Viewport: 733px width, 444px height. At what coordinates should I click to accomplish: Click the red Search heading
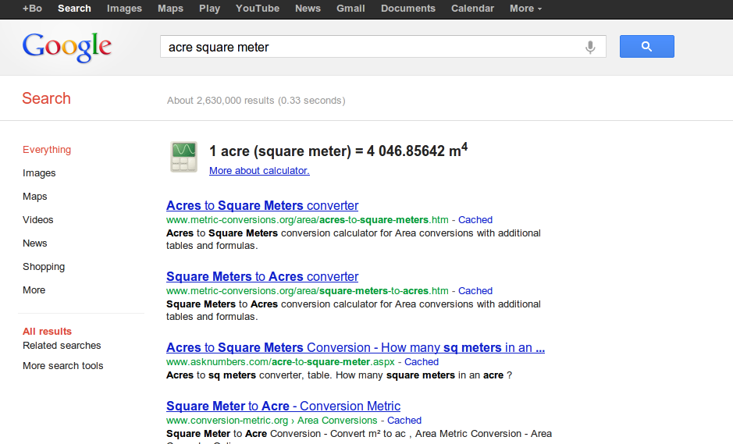click(46, 98)
